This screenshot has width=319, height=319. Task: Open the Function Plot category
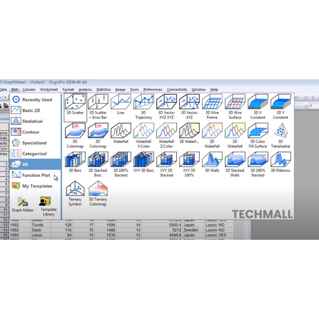click(36, 175)
